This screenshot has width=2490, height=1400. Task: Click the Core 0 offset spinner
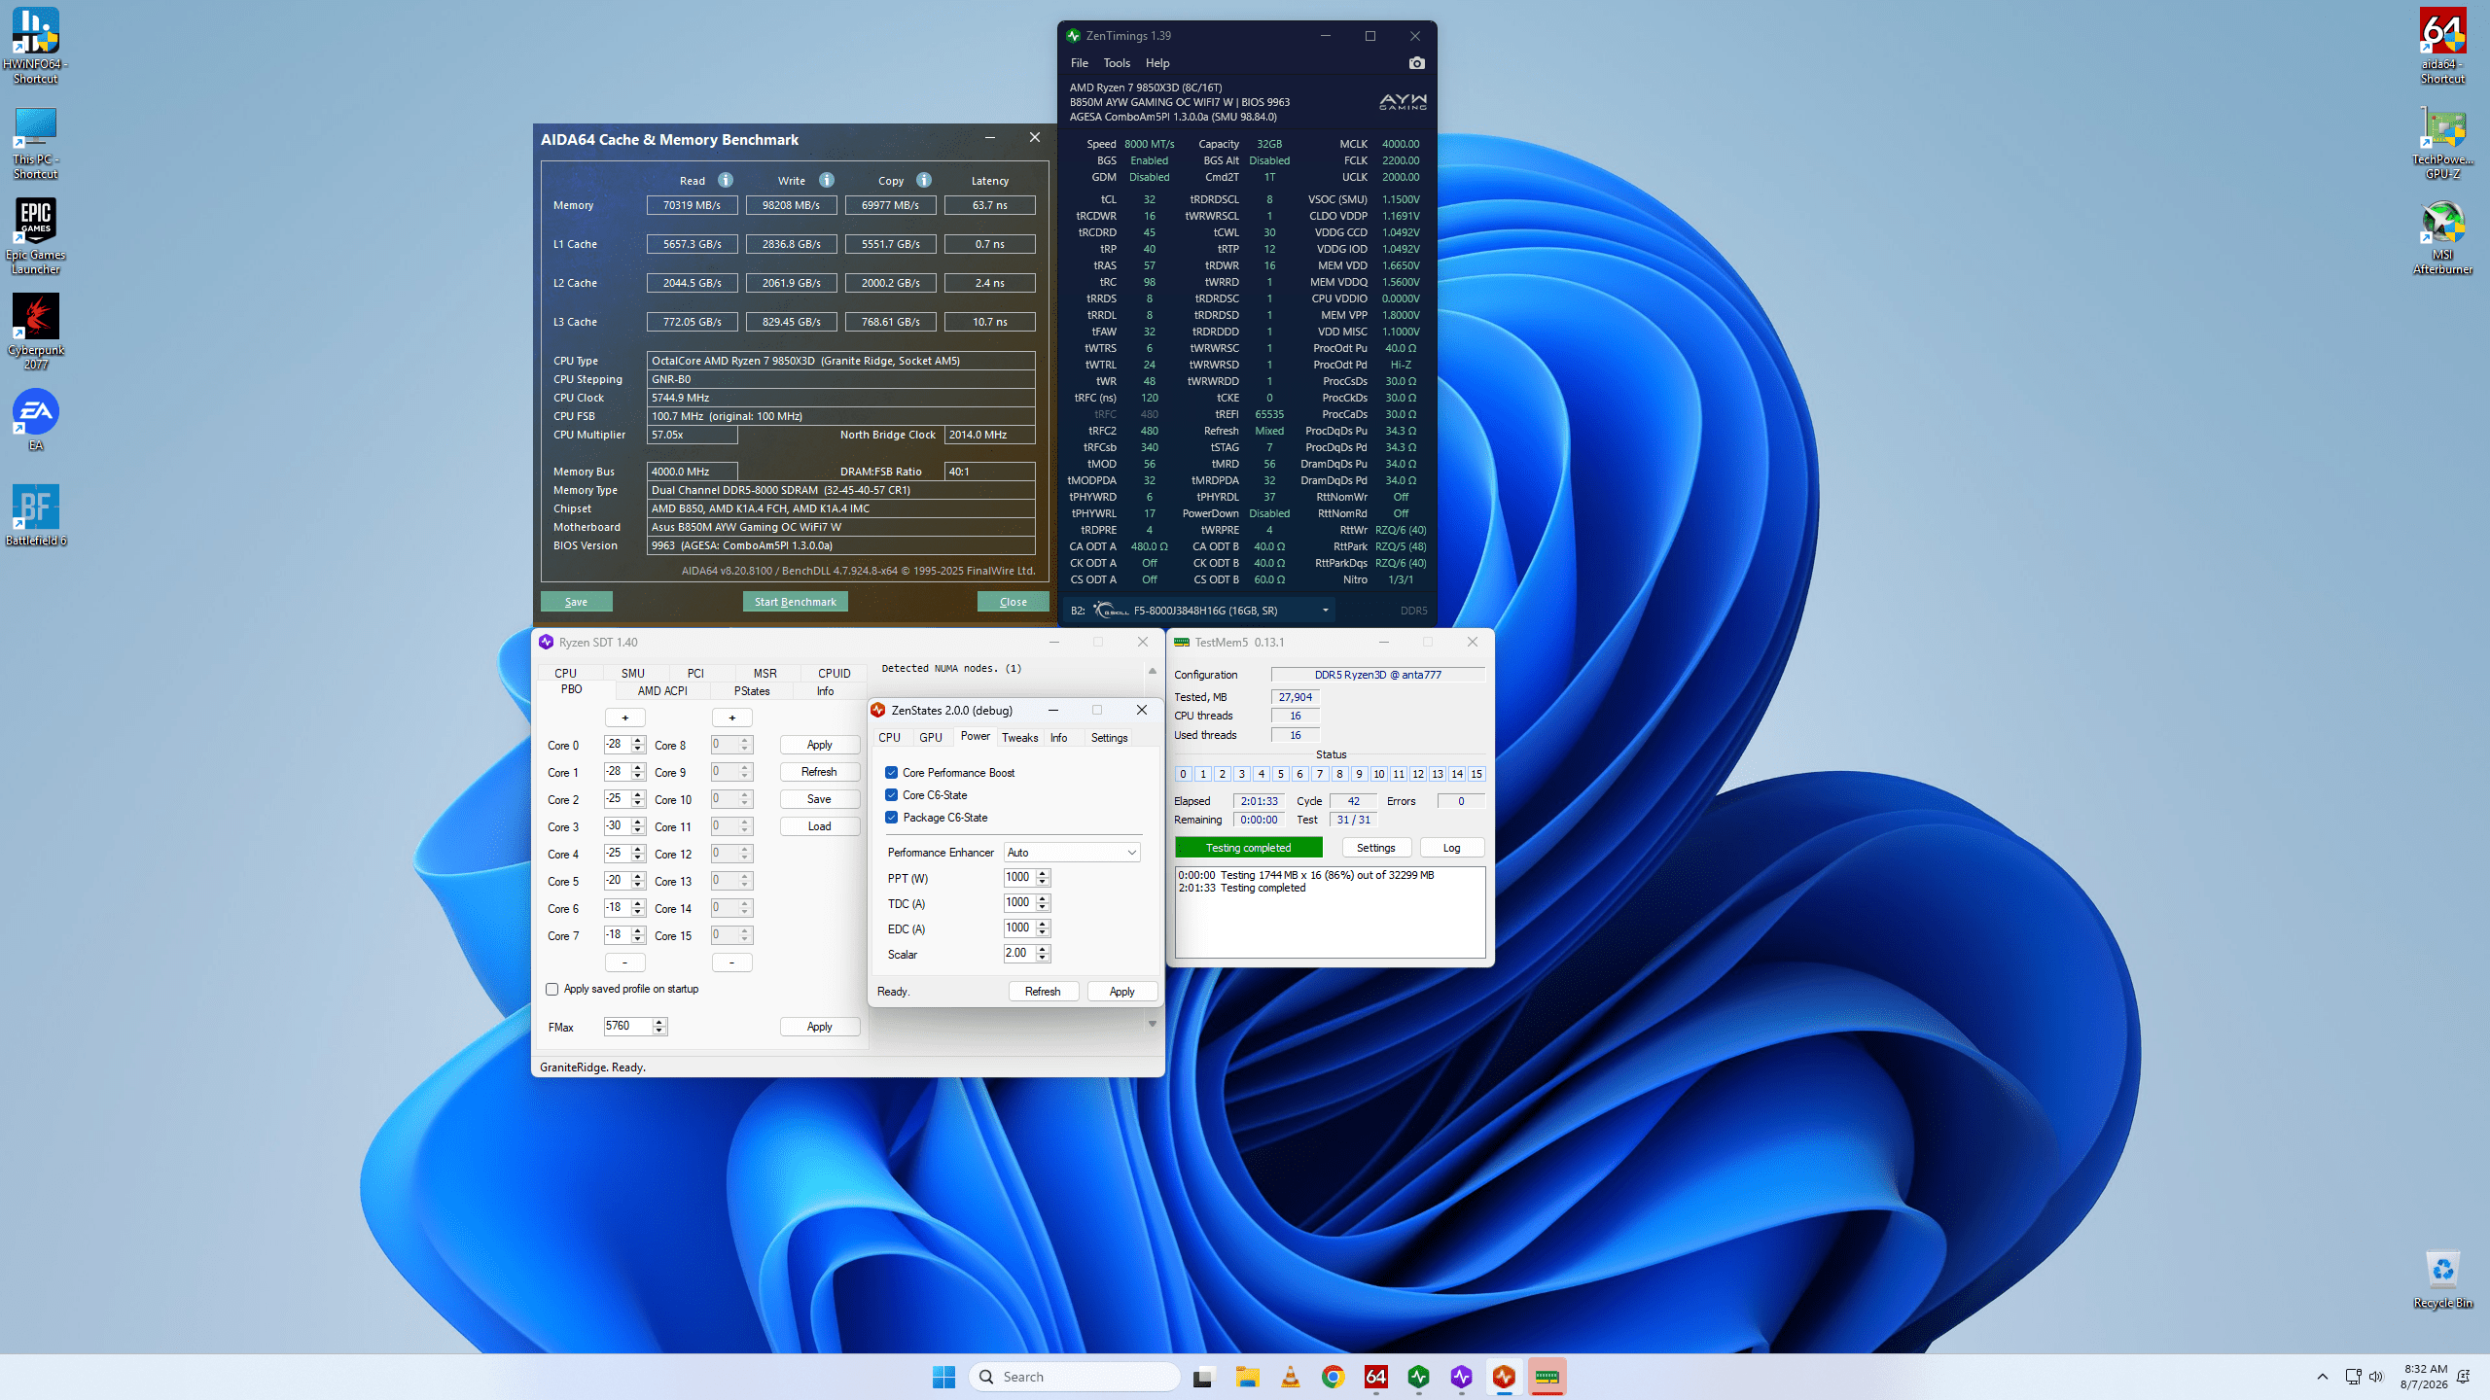click(638, 745)
